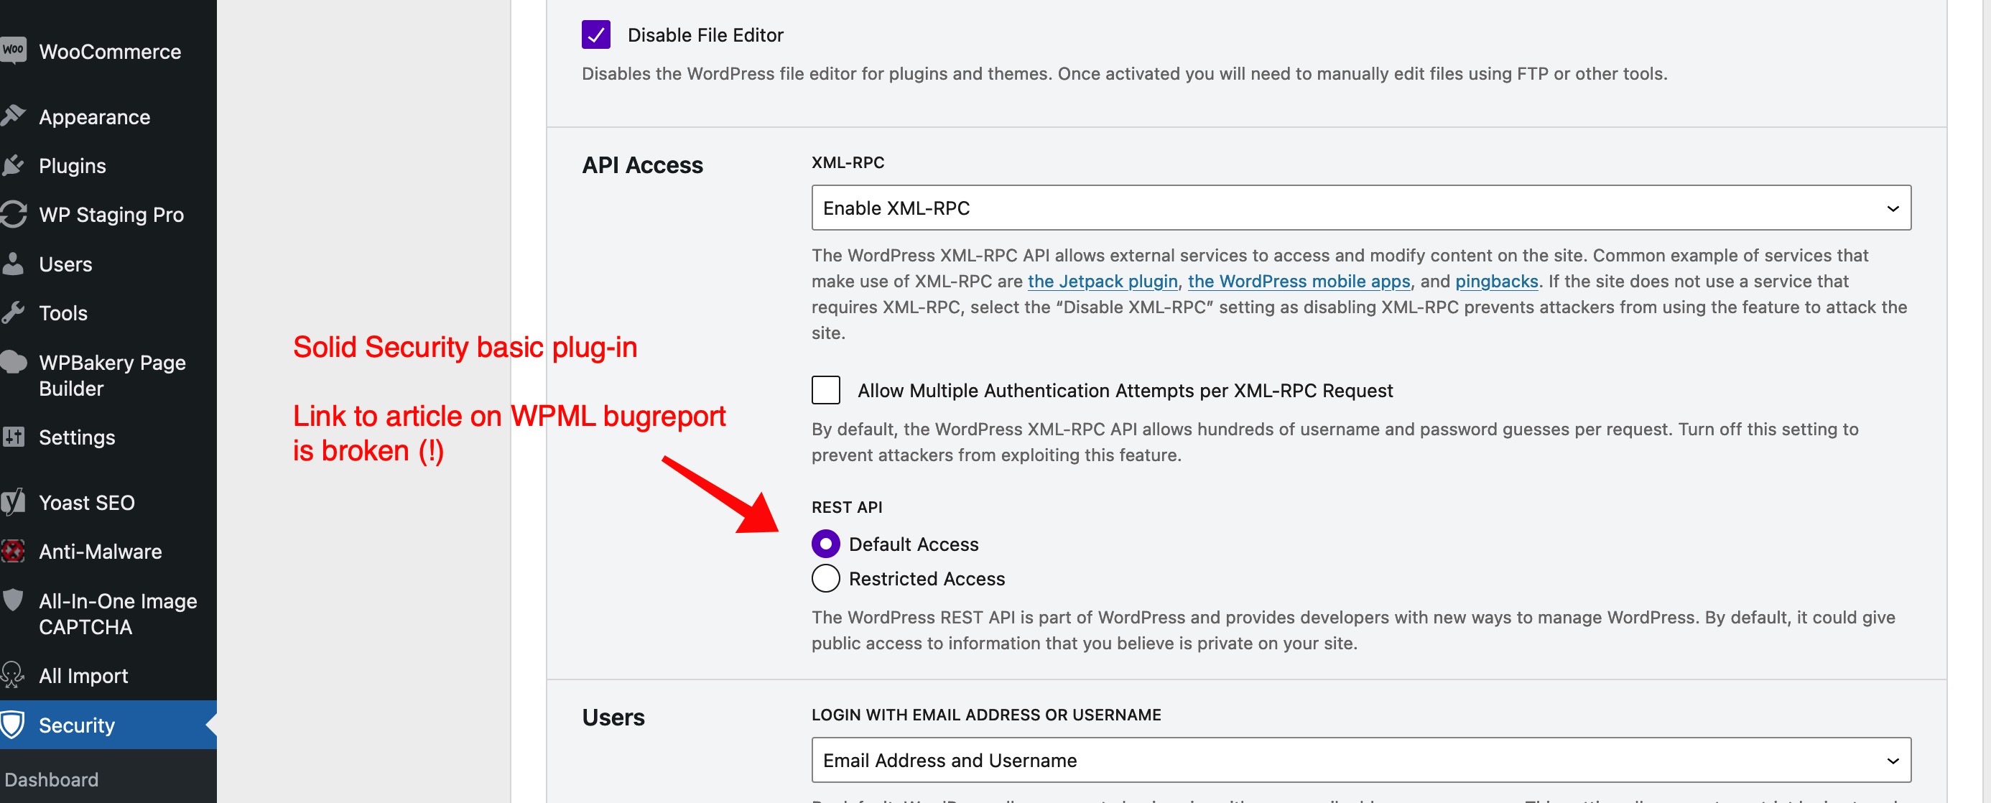Click the pingbacks link
Image resolution: width=1991 pixels, height=803 pixels.
tap(1496, 282)
